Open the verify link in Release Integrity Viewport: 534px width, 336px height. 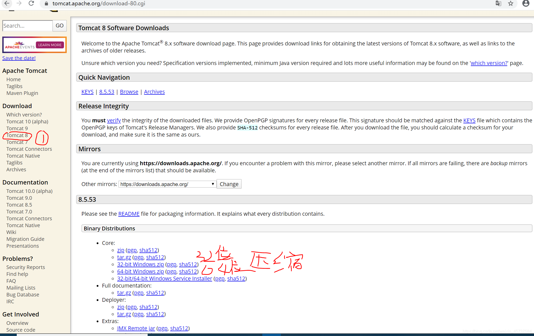pos(114,121)
